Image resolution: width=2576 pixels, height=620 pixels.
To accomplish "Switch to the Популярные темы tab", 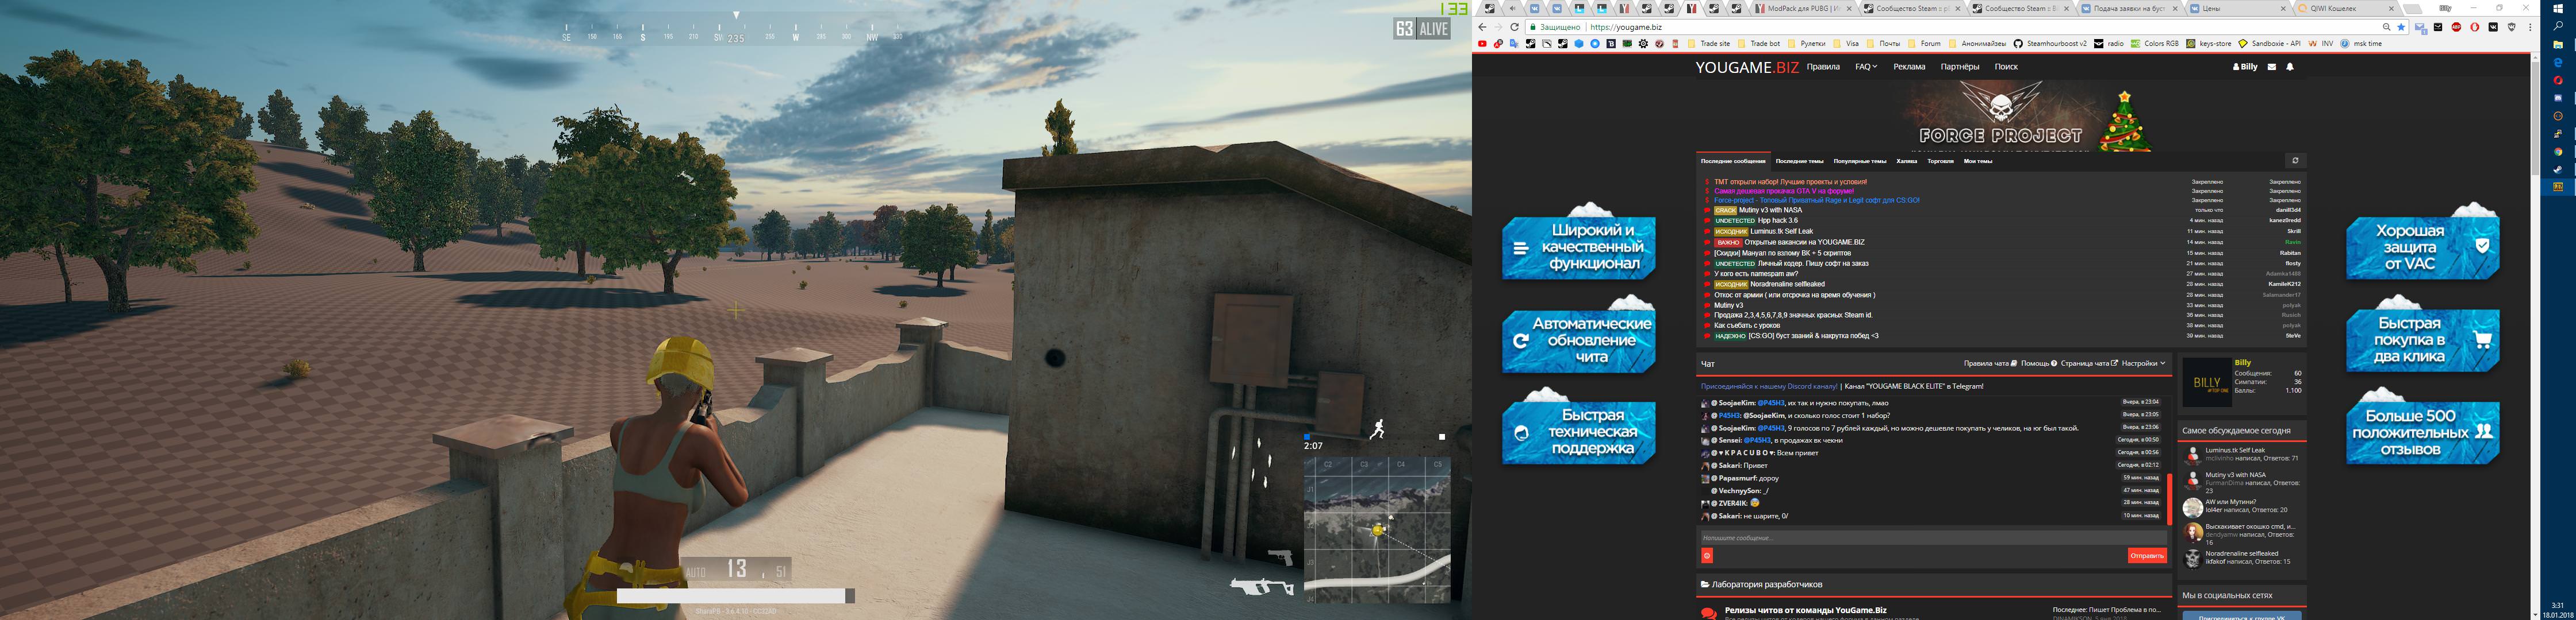I will pos(1860,161).
